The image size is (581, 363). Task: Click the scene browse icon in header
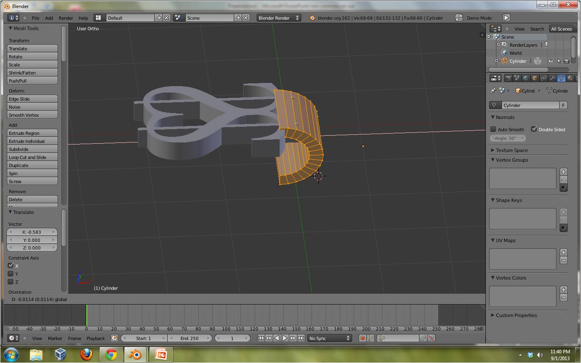pos(178,18)
